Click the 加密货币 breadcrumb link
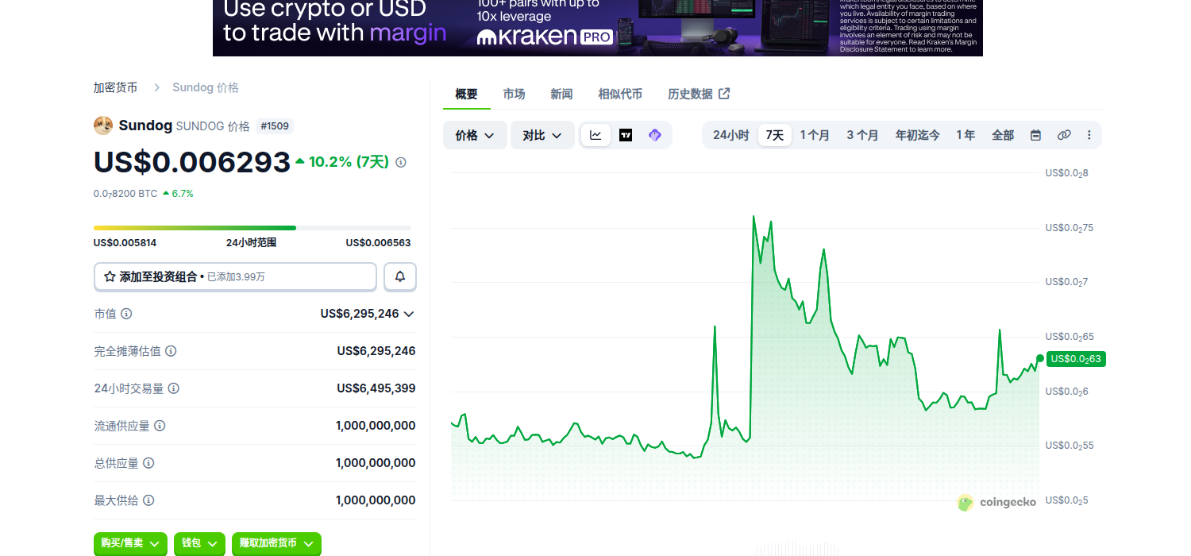The height and width of the screenshot is (556, 1191). point(115,87)
